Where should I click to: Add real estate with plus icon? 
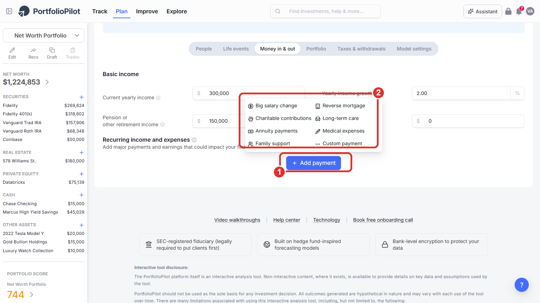tap(82, 153)
